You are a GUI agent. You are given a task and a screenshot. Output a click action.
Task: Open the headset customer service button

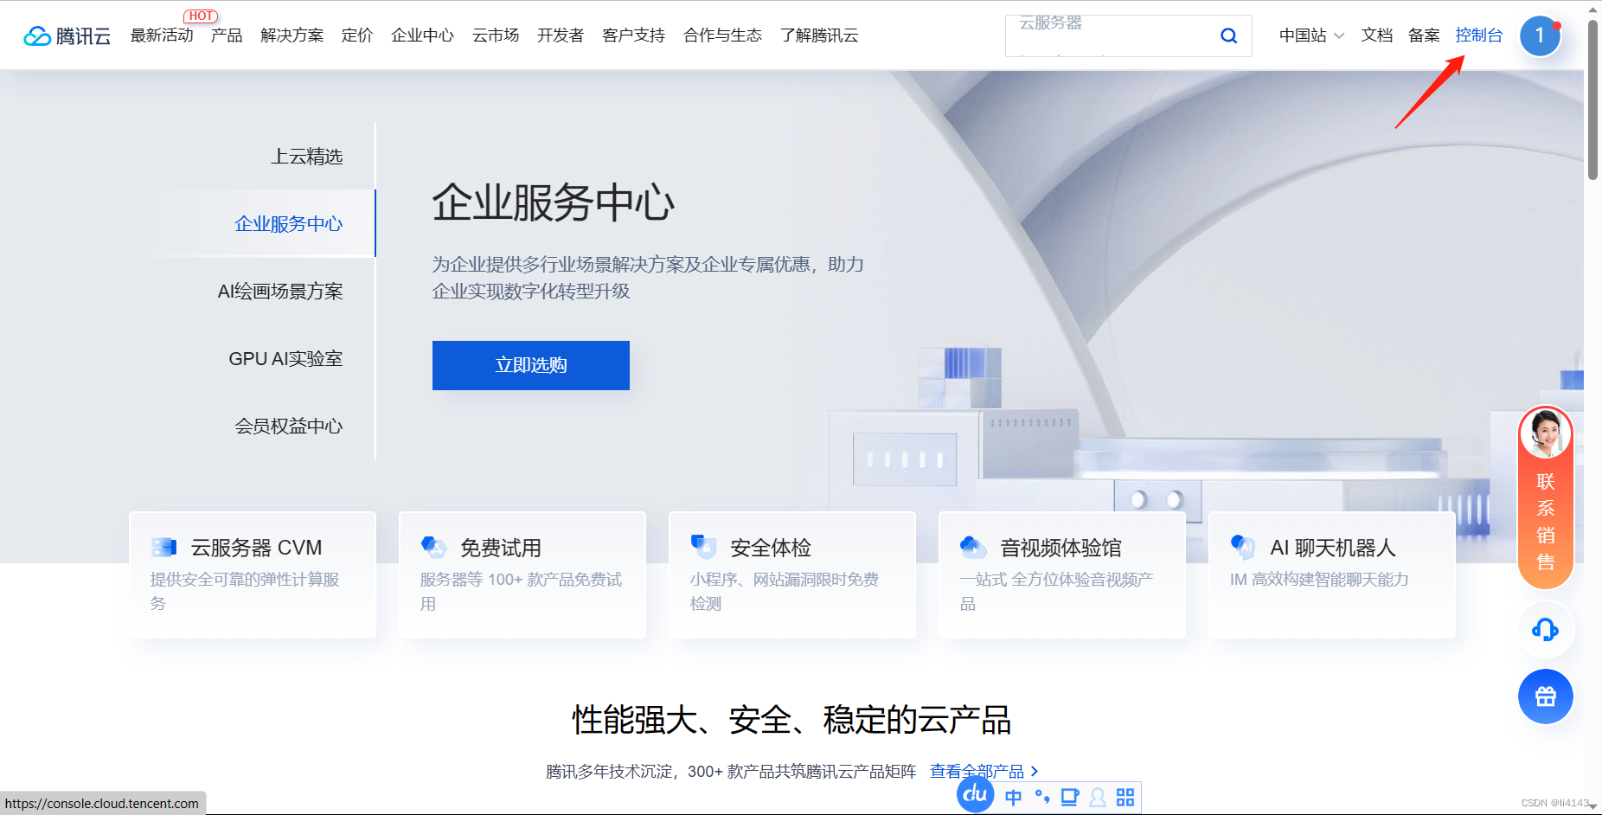[x=1545, y=629]
